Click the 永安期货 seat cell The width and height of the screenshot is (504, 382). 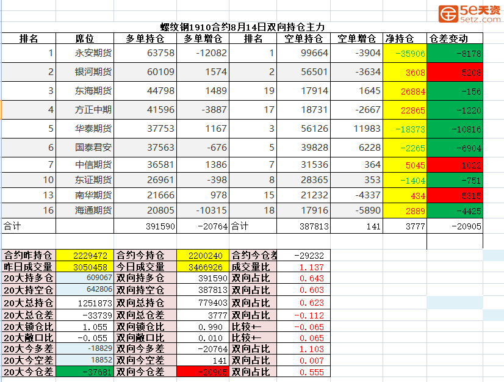pos(85,53)
